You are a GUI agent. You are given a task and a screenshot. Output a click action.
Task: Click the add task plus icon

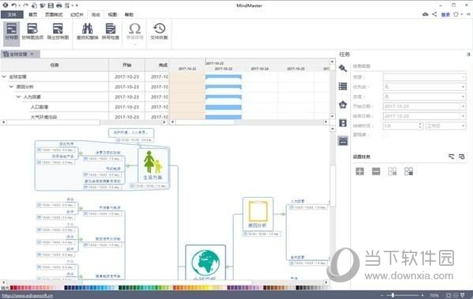pos(360,172)
